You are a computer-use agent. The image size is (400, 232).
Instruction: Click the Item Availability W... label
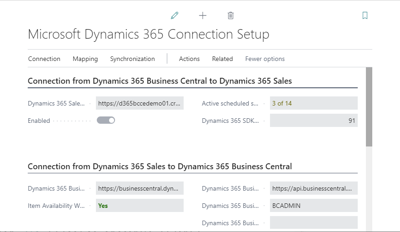point(56,206)
